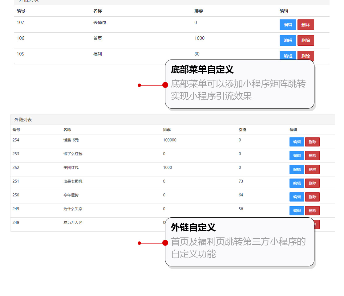Click the blue 编辑 button for 表情包
The width and height of the screenshot is (344, 296).
[288, 25]
